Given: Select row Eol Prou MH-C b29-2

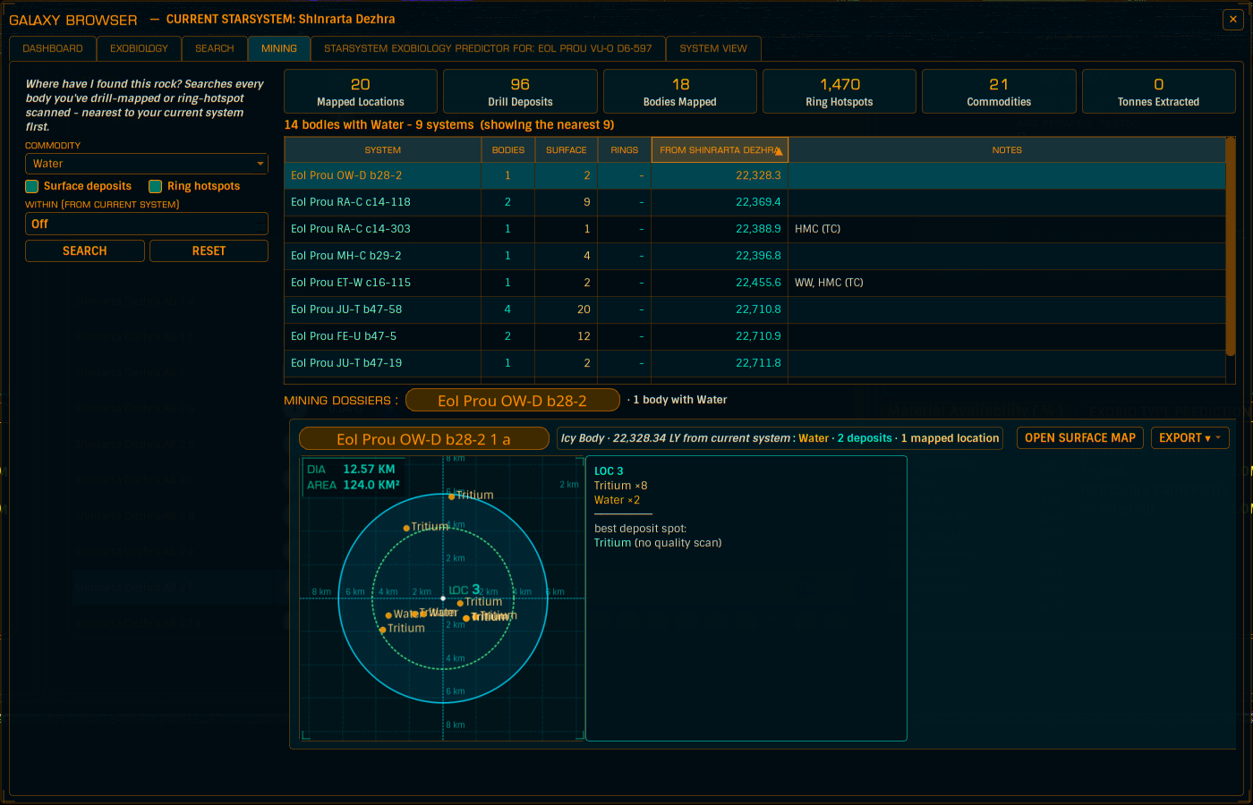Looking at the screenshot, I should click(x=754, y=256).
